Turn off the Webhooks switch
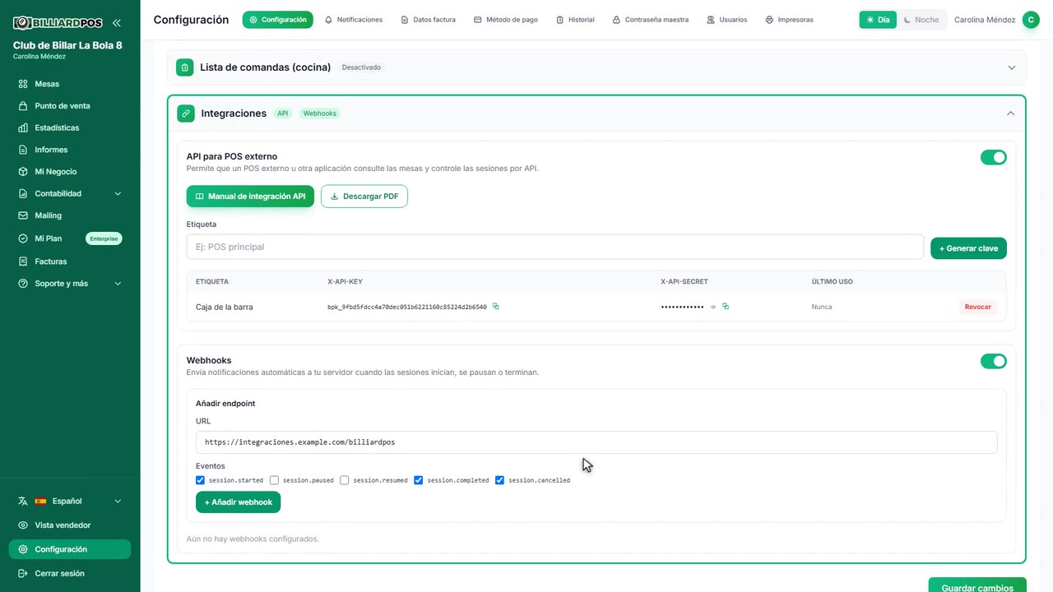This screenshot has width=1053, height=592. 994,361
